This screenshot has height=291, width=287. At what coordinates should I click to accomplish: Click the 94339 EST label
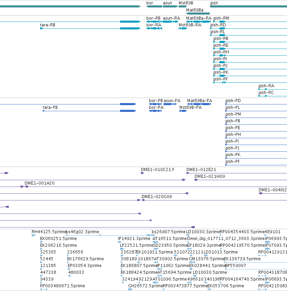(x=47, y=279)
